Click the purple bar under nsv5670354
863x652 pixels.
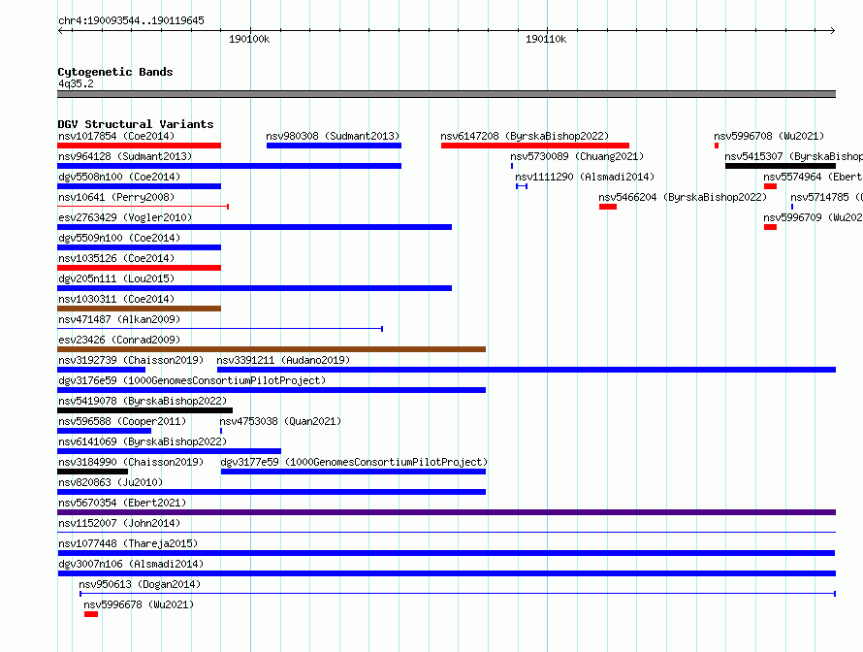coord(446,512)
